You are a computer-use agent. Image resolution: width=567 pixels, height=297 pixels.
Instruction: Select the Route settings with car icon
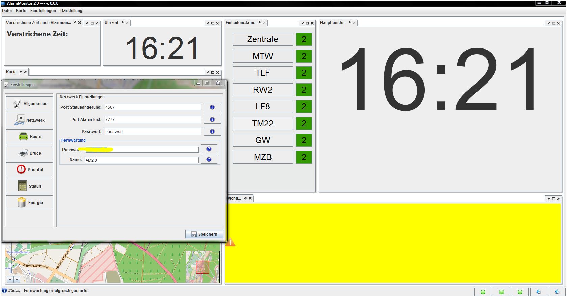29,137
